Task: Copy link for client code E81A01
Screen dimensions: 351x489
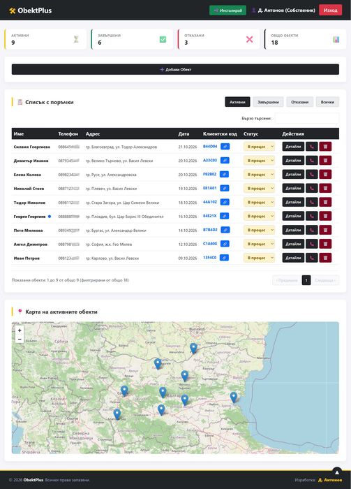Action: (224, 188)
